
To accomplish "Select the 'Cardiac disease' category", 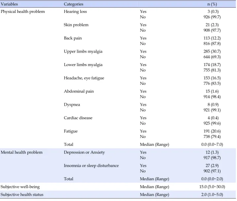I will click(78, 118).
